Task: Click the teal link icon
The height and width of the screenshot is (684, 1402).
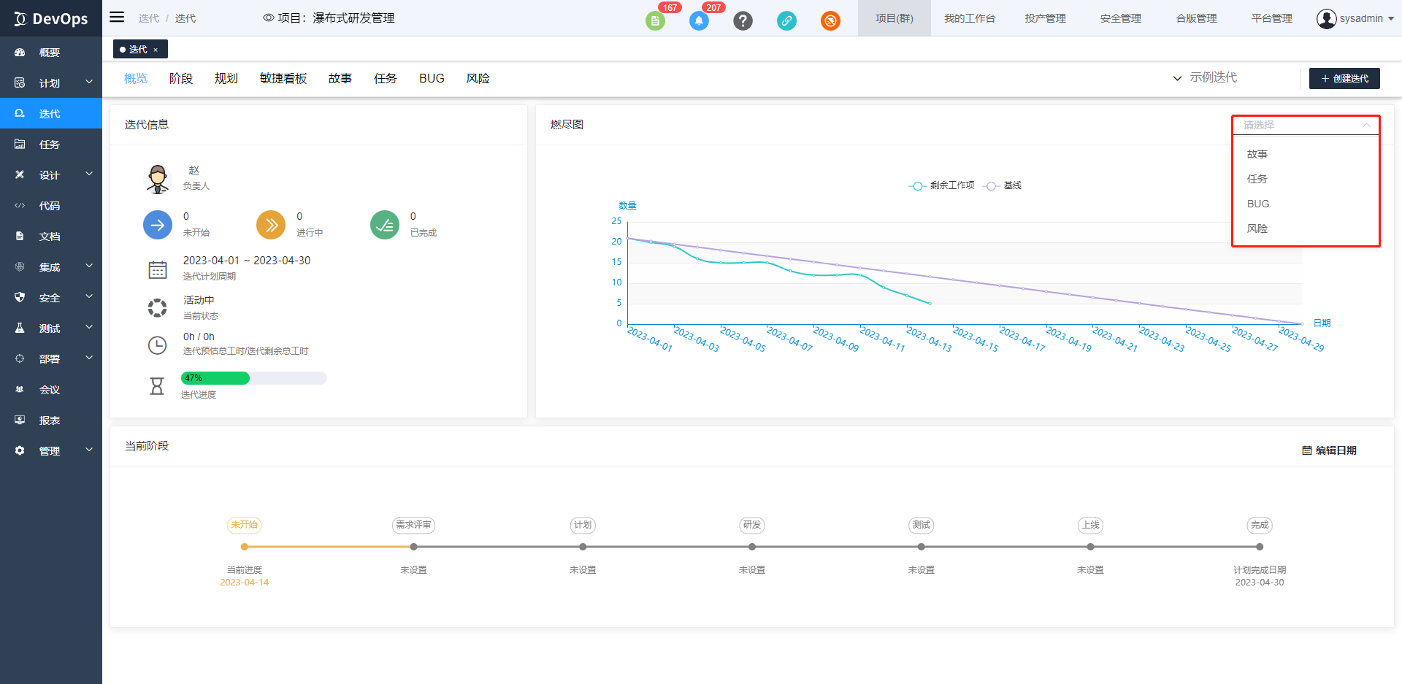Action: coord(786,21)
